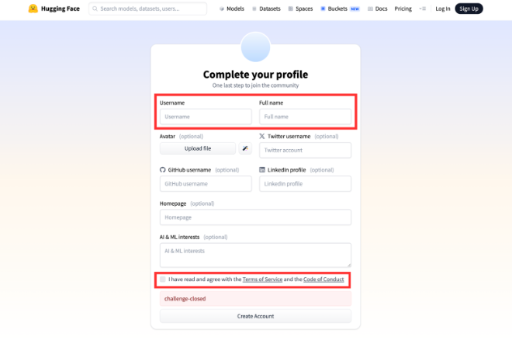Click the LinkedIn icon

(x=261, y=169)
